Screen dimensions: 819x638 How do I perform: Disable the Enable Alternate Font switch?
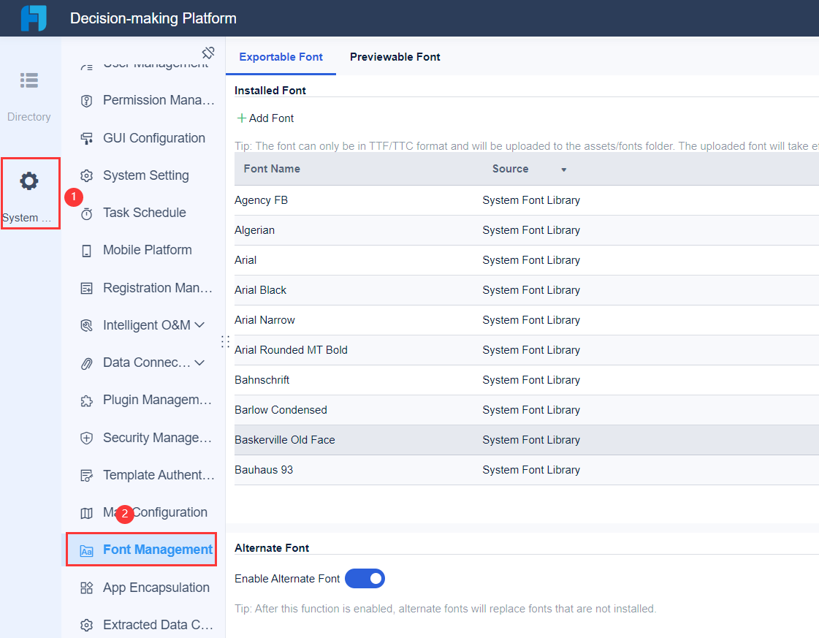(365, 578)
